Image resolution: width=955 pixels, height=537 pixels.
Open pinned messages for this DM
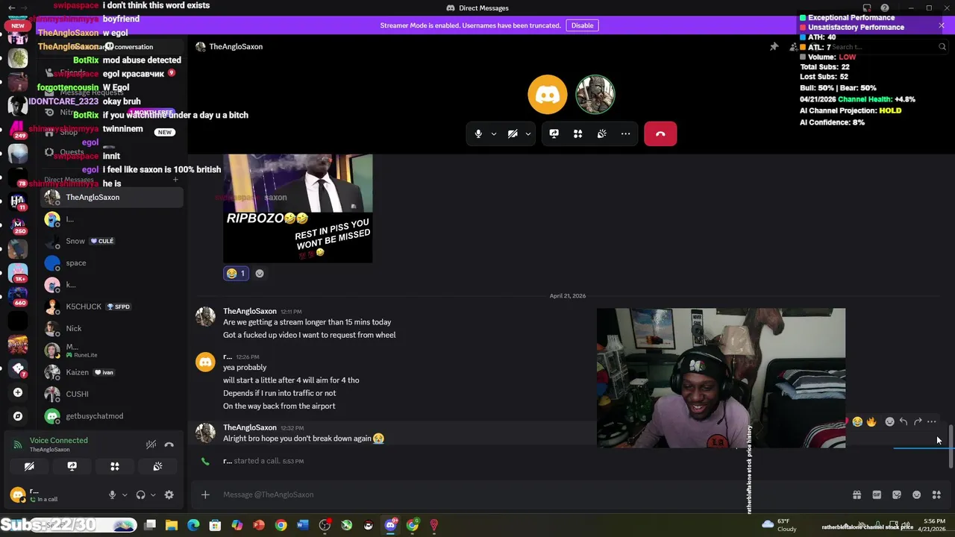(x=774, y=46)
